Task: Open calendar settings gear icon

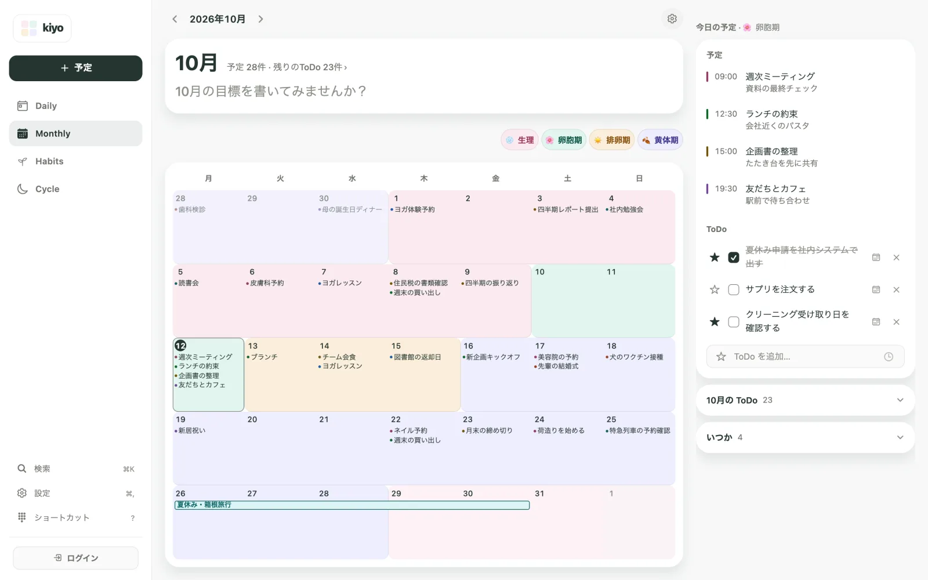Action: click(x=672, y=19)
